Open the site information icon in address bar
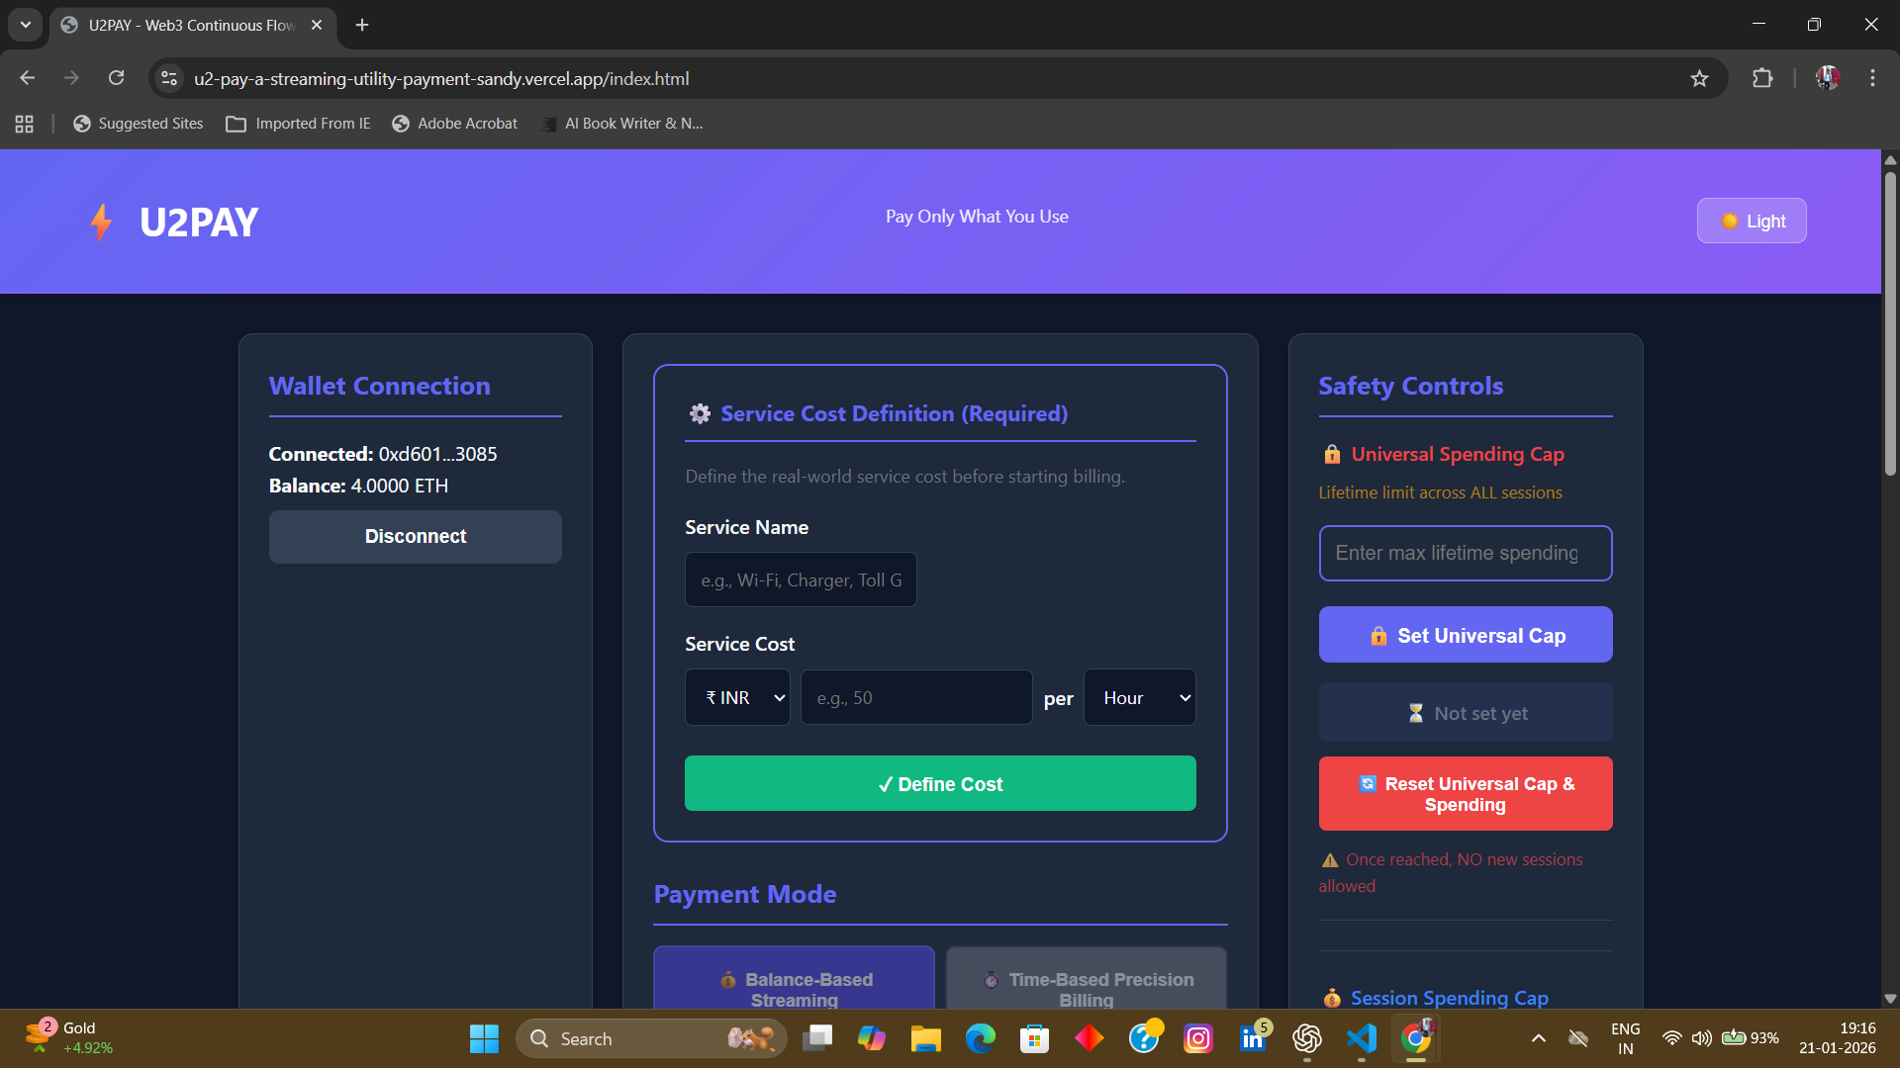This screenshot has height=1068, width=1900. pos(169,78)
